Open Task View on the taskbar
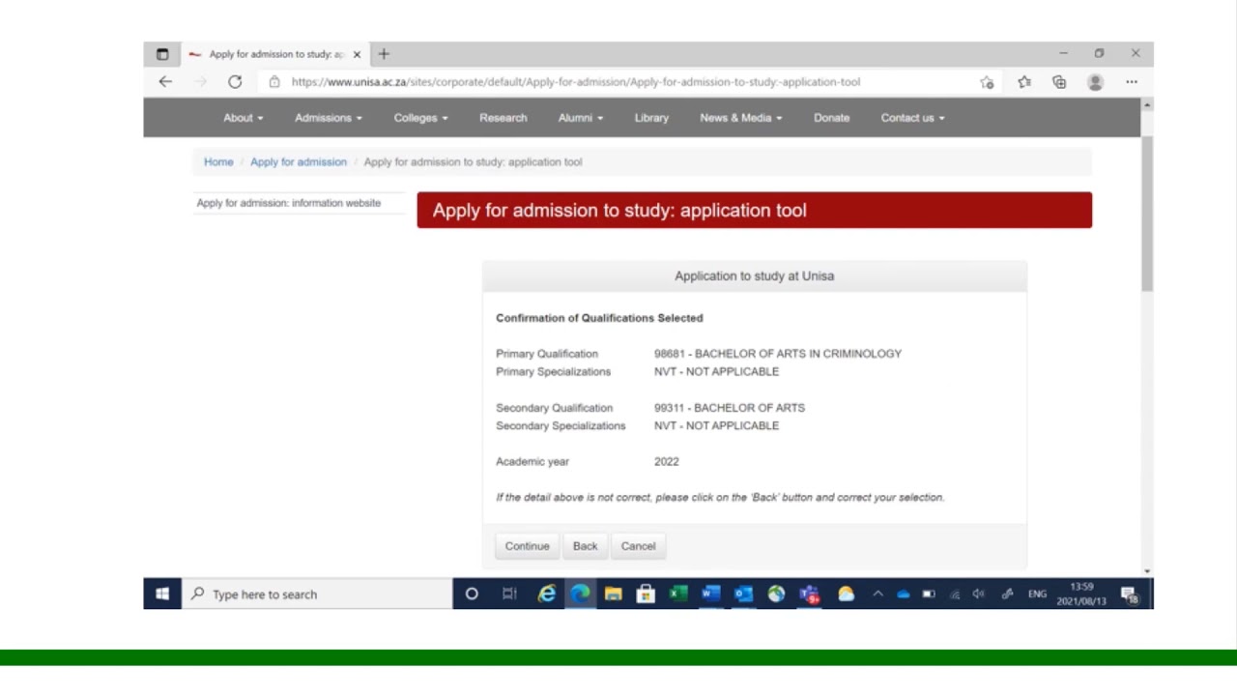The image size is (1237, 696). pos(509,594)
